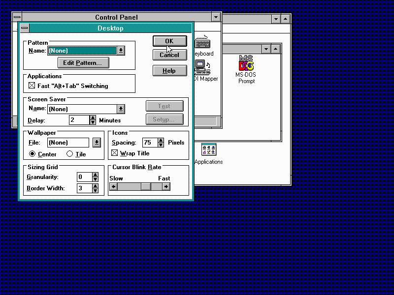Expand the Pattern Name dropdown

pos(121,51)
